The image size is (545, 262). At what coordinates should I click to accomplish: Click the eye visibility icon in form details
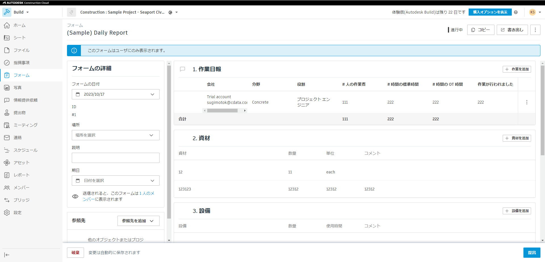tap(75, 196)
